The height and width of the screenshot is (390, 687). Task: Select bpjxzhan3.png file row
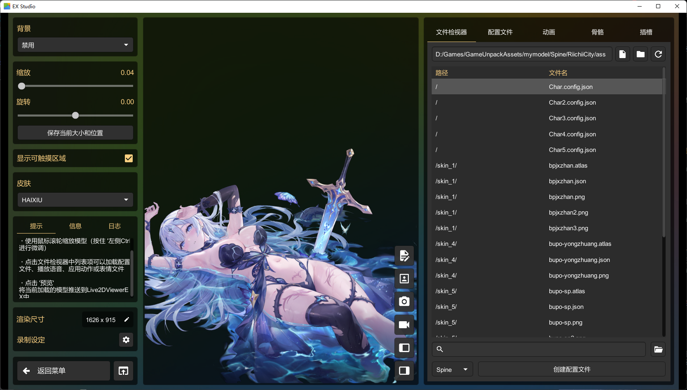point(547,228)
